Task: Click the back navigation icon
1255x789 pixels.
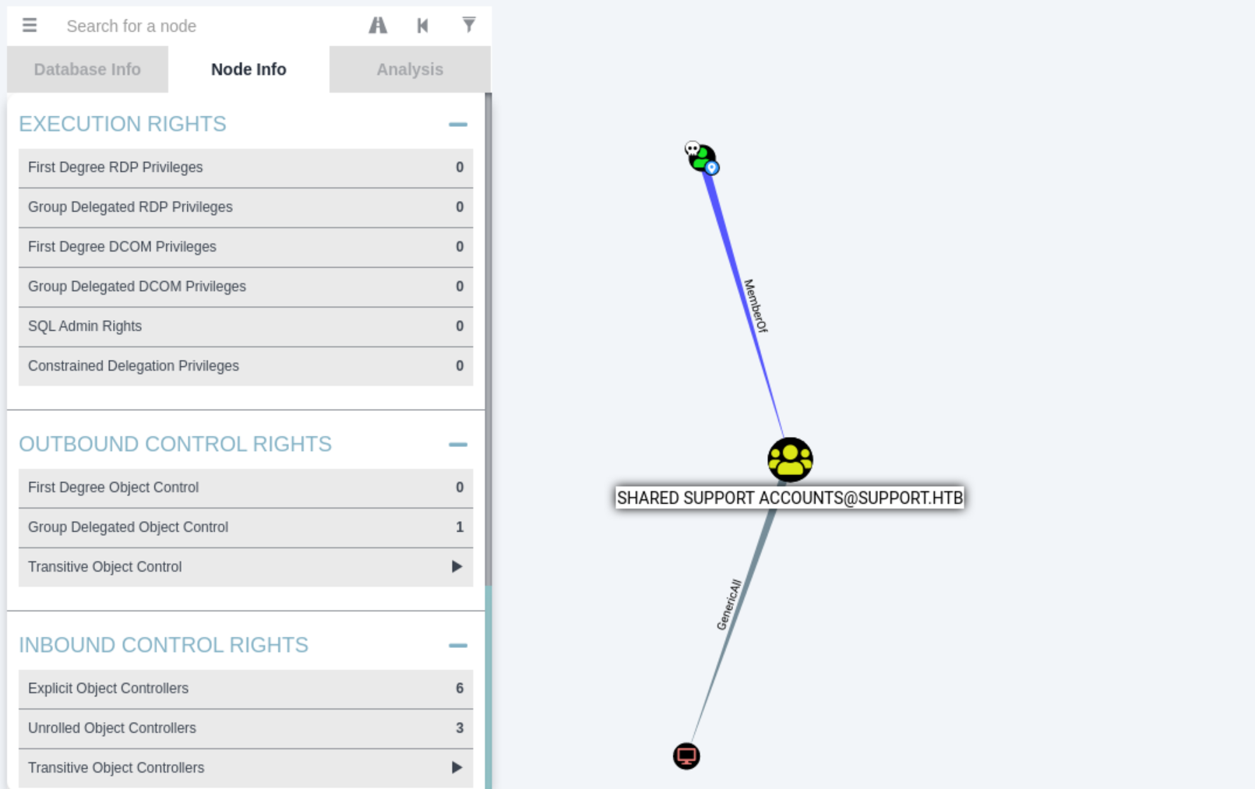Action: 422,26
